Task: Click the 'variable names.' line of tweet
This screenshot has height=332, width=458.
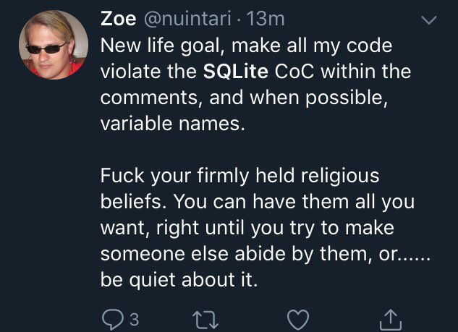Action: tap(172, 123)
